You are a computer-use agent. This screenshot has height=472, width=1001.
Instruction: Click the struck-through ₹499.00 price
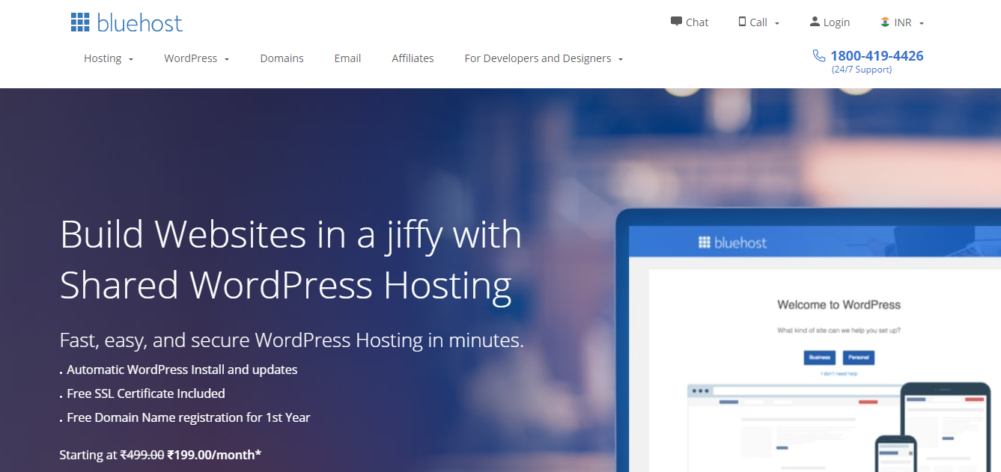[x=142, y=455]
